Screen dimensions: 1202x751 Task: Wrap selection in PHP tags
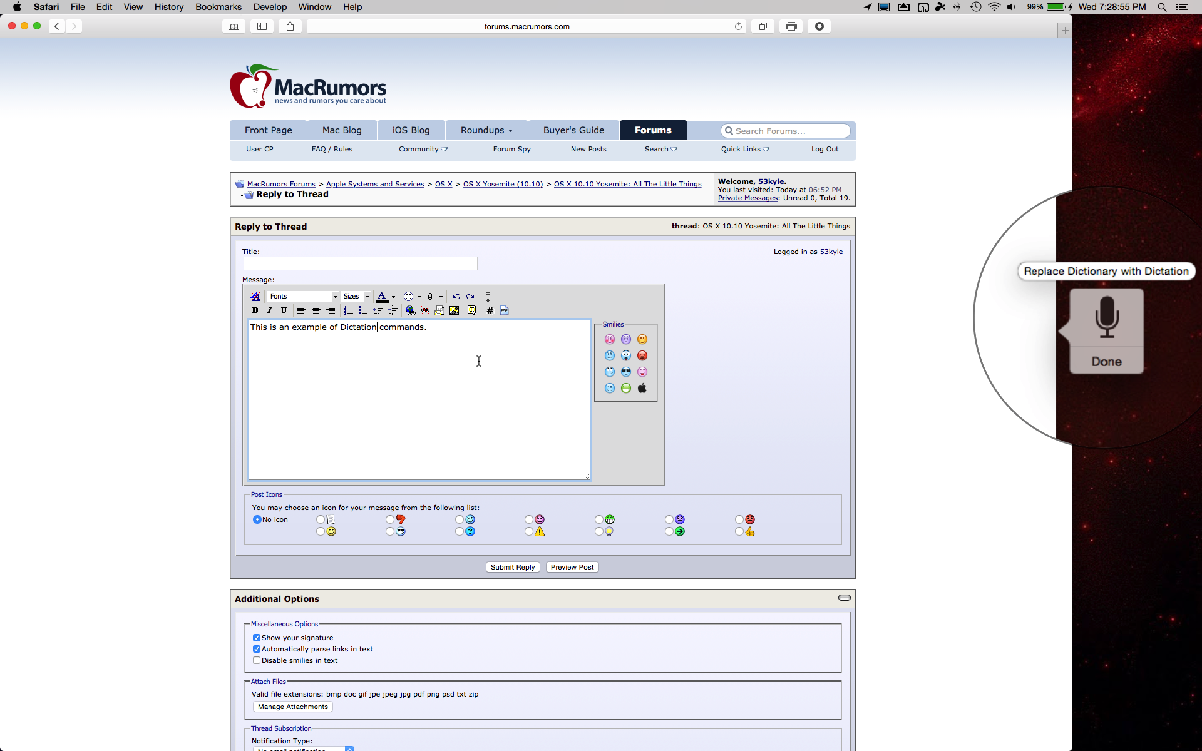click(505, 310)
